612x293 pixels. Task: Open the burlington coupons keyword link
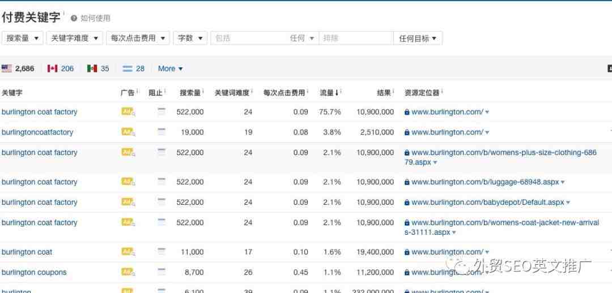(x=34, y=272)
